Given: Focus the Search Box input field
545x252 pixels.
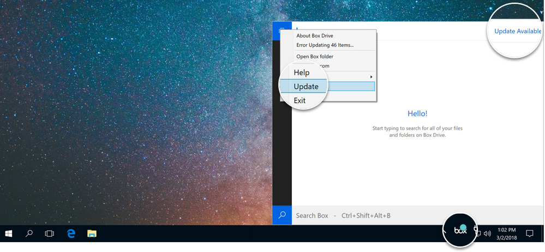Looking at the screenshot, I should click(x=415, y=215).
